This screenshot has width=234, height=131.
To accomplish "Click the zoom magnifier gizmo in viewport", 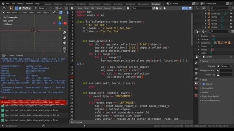I will click(64, 32).
